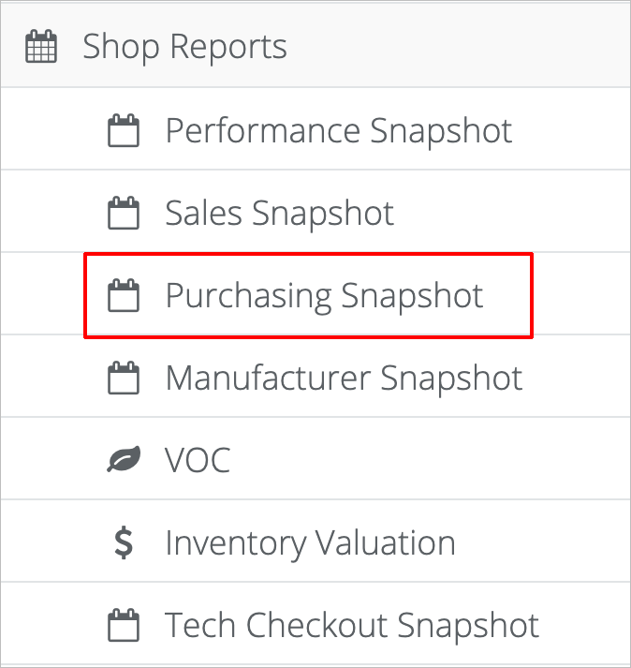
Task: Select the Sales Snapshot menu item
Action: (279, 213)
